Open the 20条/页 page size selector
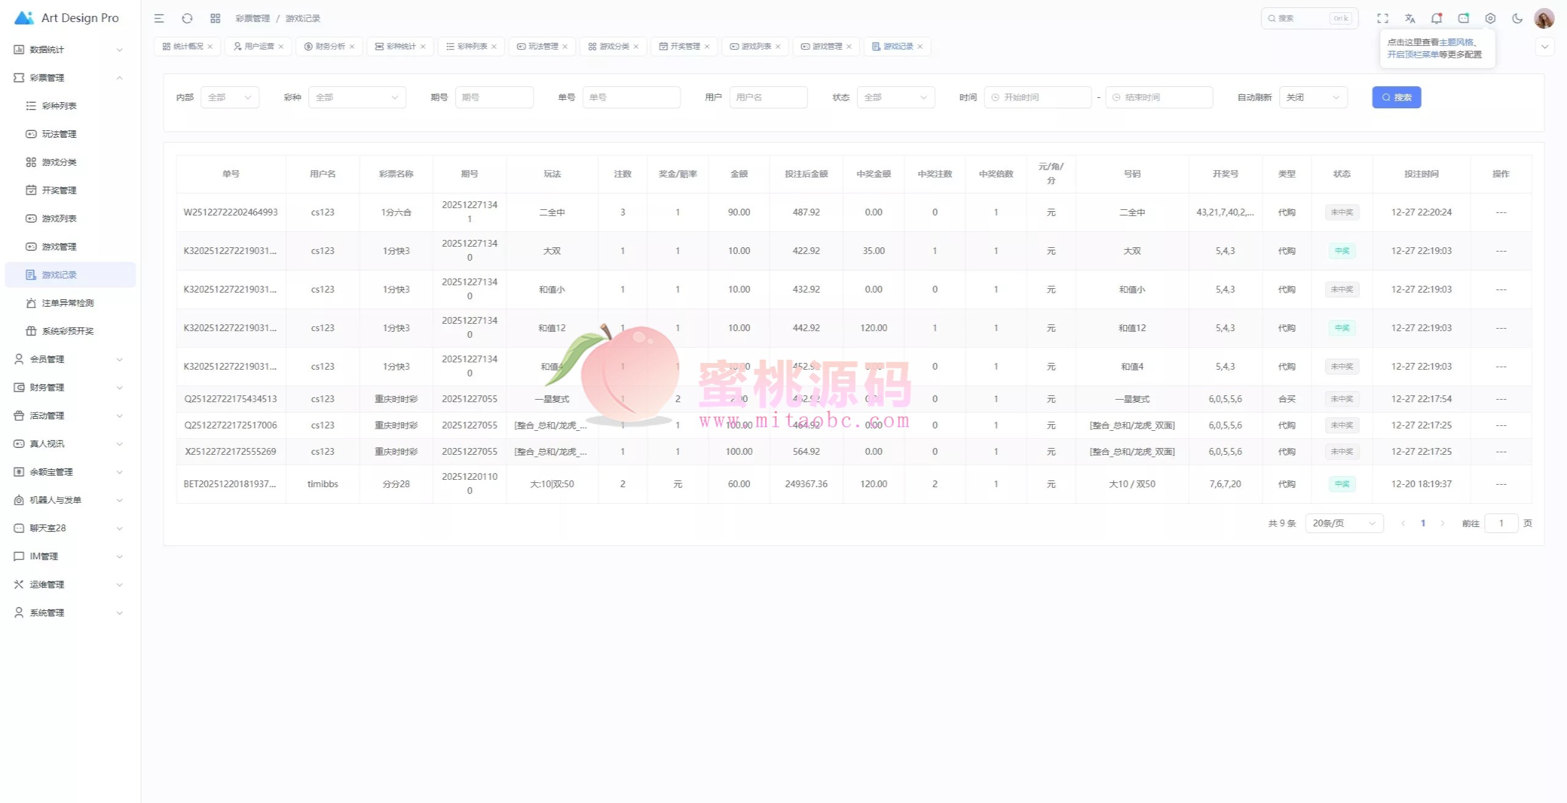This screenshot has height=803, width=1567. [1344, 523]
